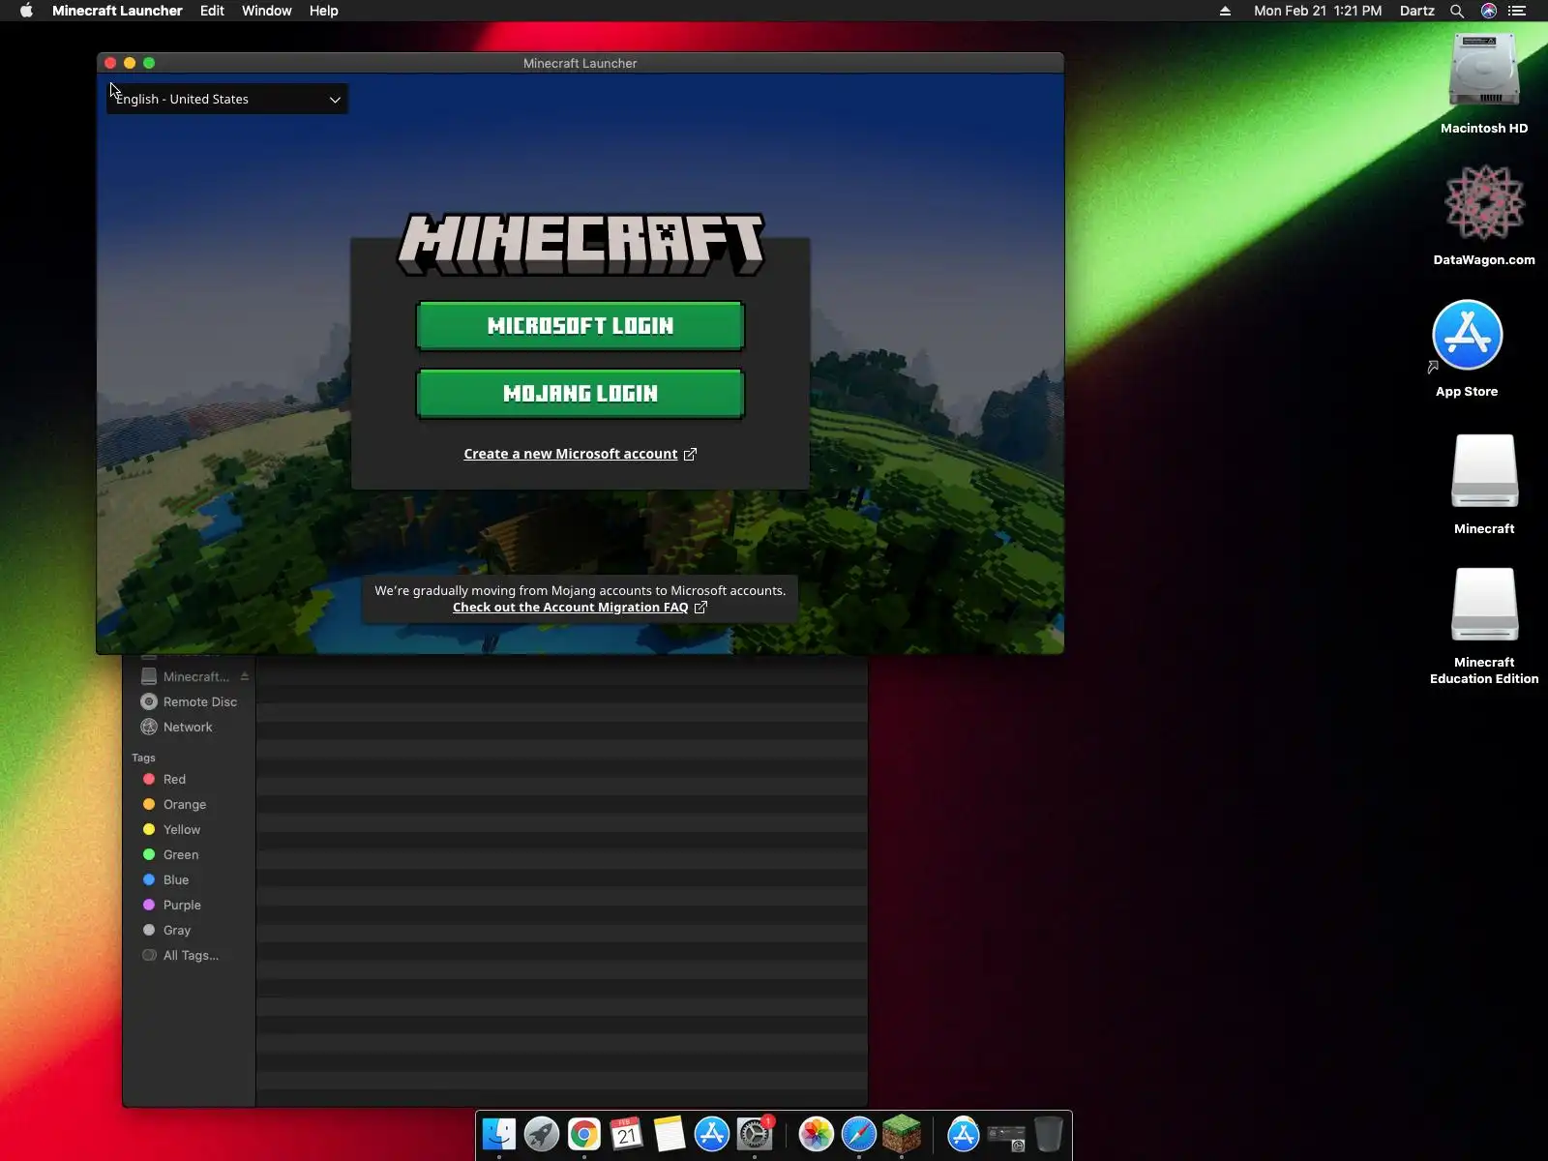Viewport: 1548px width, 1161px height.
Task: Open the Create a new Microsoft account link
Action: (580, 454)
